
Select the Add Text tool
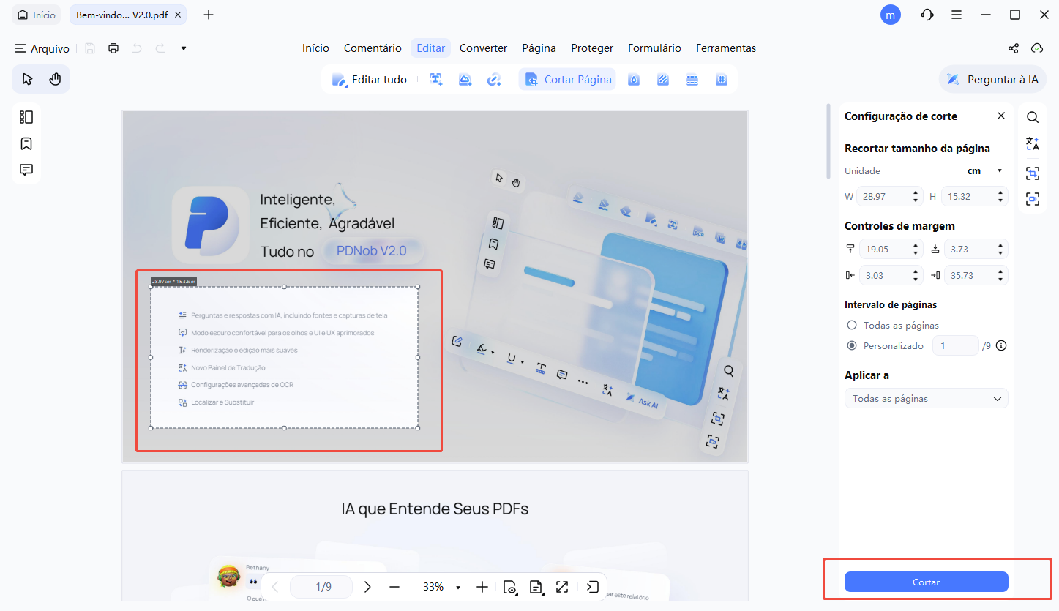click(435, 79)
